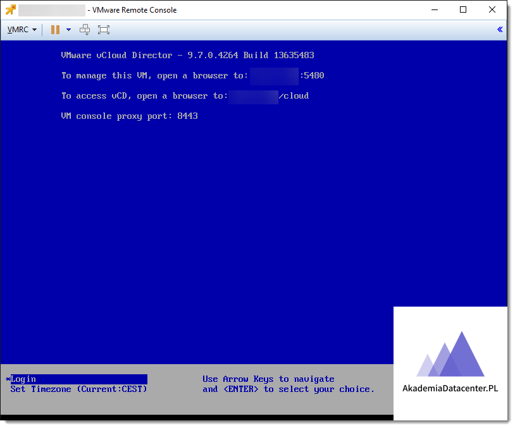Click the window title bar text

134,10
